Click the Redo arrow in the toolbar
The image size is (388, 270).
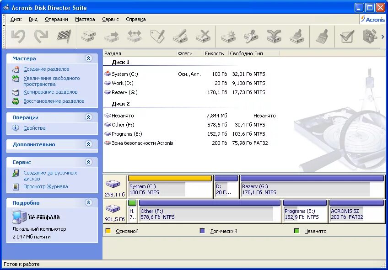click(41, 37)
